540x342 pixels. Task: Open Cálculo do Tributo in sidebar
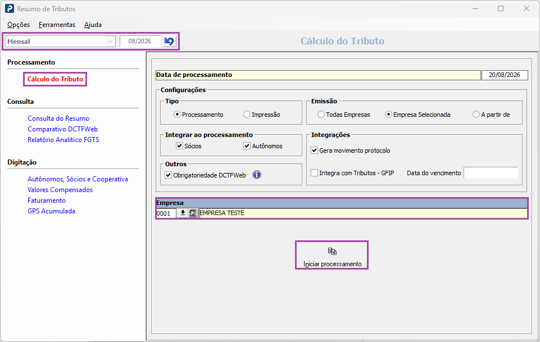pyautogui.click(x=55, y=79)
